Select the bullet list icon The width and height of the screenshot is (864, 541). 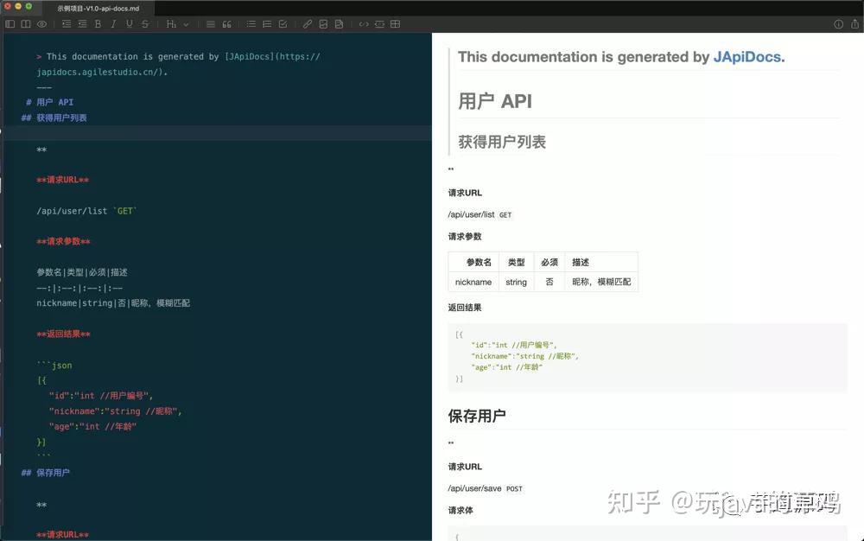coord(250,23)
